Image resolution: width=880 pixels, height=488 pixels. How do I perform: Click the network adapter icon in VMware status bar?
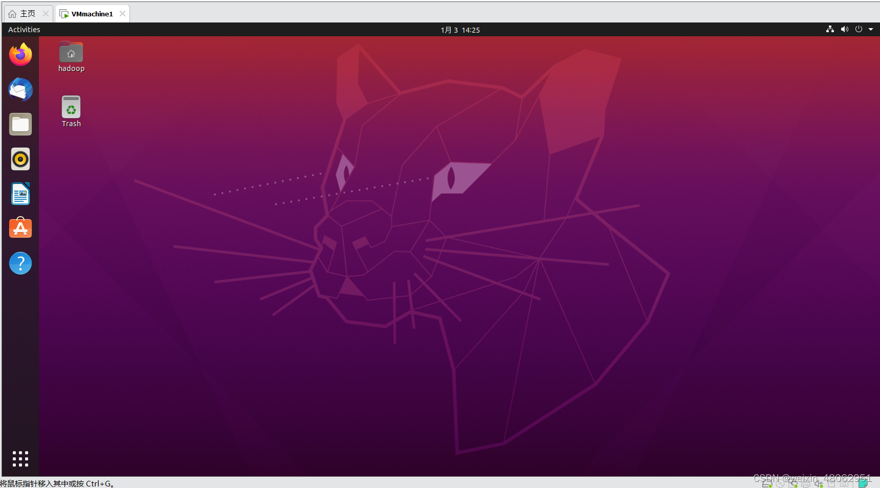[x=793, y=483]
